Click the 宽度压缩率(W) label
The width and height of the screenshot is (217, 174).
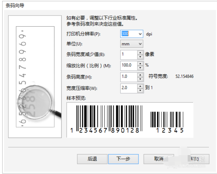(x=82, y=88)
